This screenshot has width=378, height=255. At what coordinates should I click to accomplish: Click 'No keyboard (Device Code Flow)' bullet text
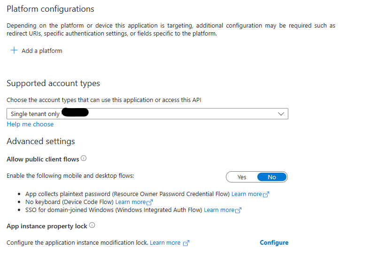69,202
